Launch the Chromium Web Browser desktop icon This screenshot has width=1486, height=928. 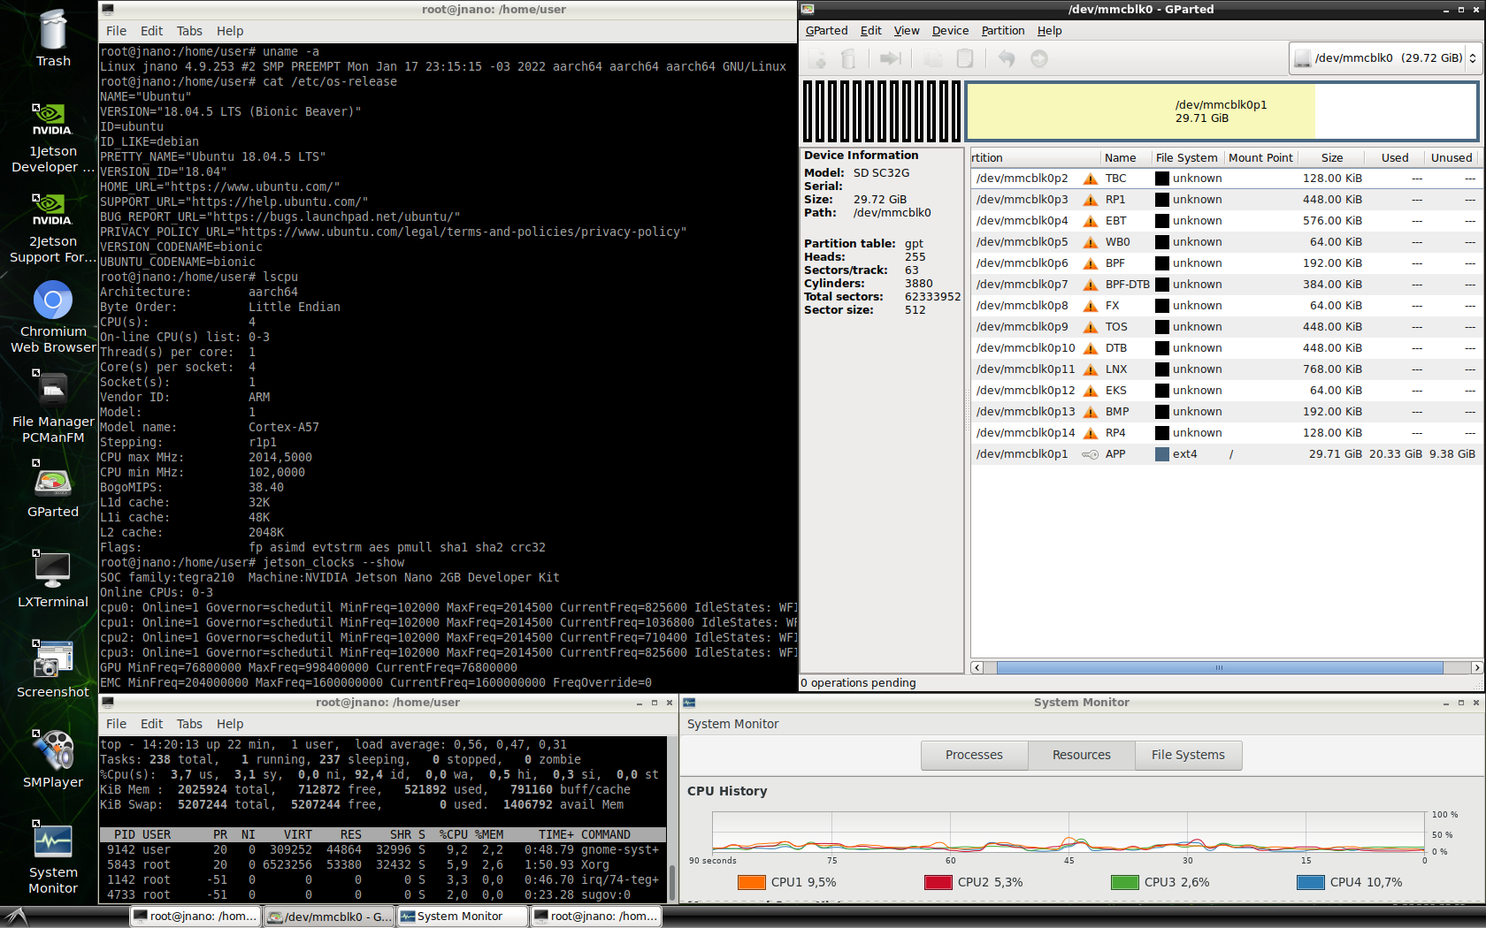pos(53,317)
